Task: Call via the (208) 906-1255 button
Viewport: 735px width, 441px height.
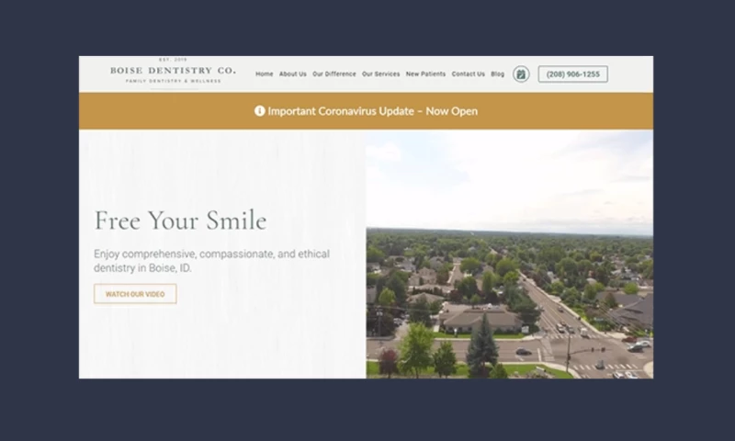Action: [572, 74]
